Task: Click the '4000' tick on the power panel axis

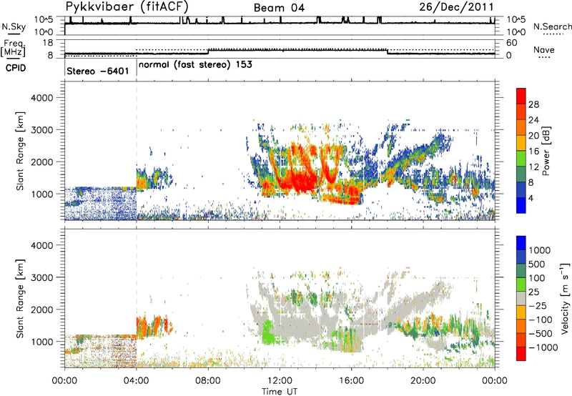Action: click(x=41, y=98)
